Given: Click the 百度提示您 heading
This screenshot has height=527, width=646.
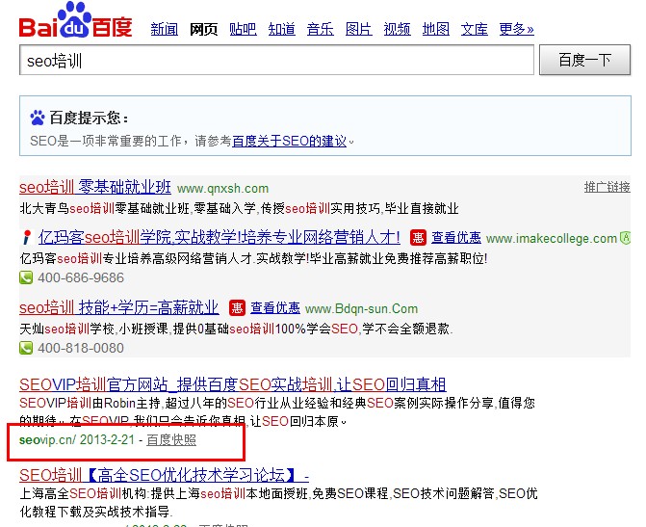Looking at the screenshot, I should click(x=89, y=118).
